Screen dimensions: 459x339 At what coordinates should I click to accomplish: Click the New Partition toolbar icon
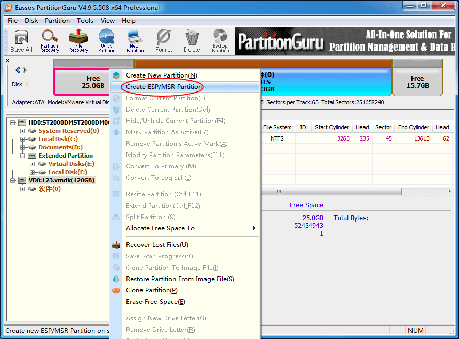click(x=135, y=41)
